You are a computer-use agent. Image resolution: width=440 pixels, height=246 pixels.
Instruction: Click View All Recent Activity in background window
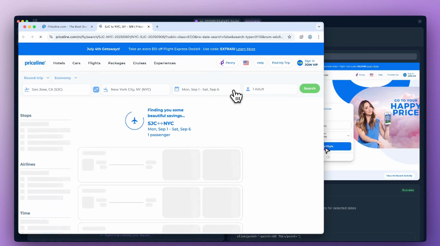pyautogui.click(x=399, y=176)
